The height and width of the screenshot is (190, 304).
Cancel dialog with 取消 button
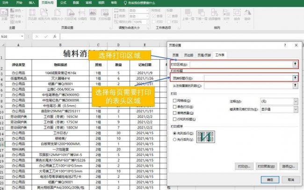click(x=291, y=180)
